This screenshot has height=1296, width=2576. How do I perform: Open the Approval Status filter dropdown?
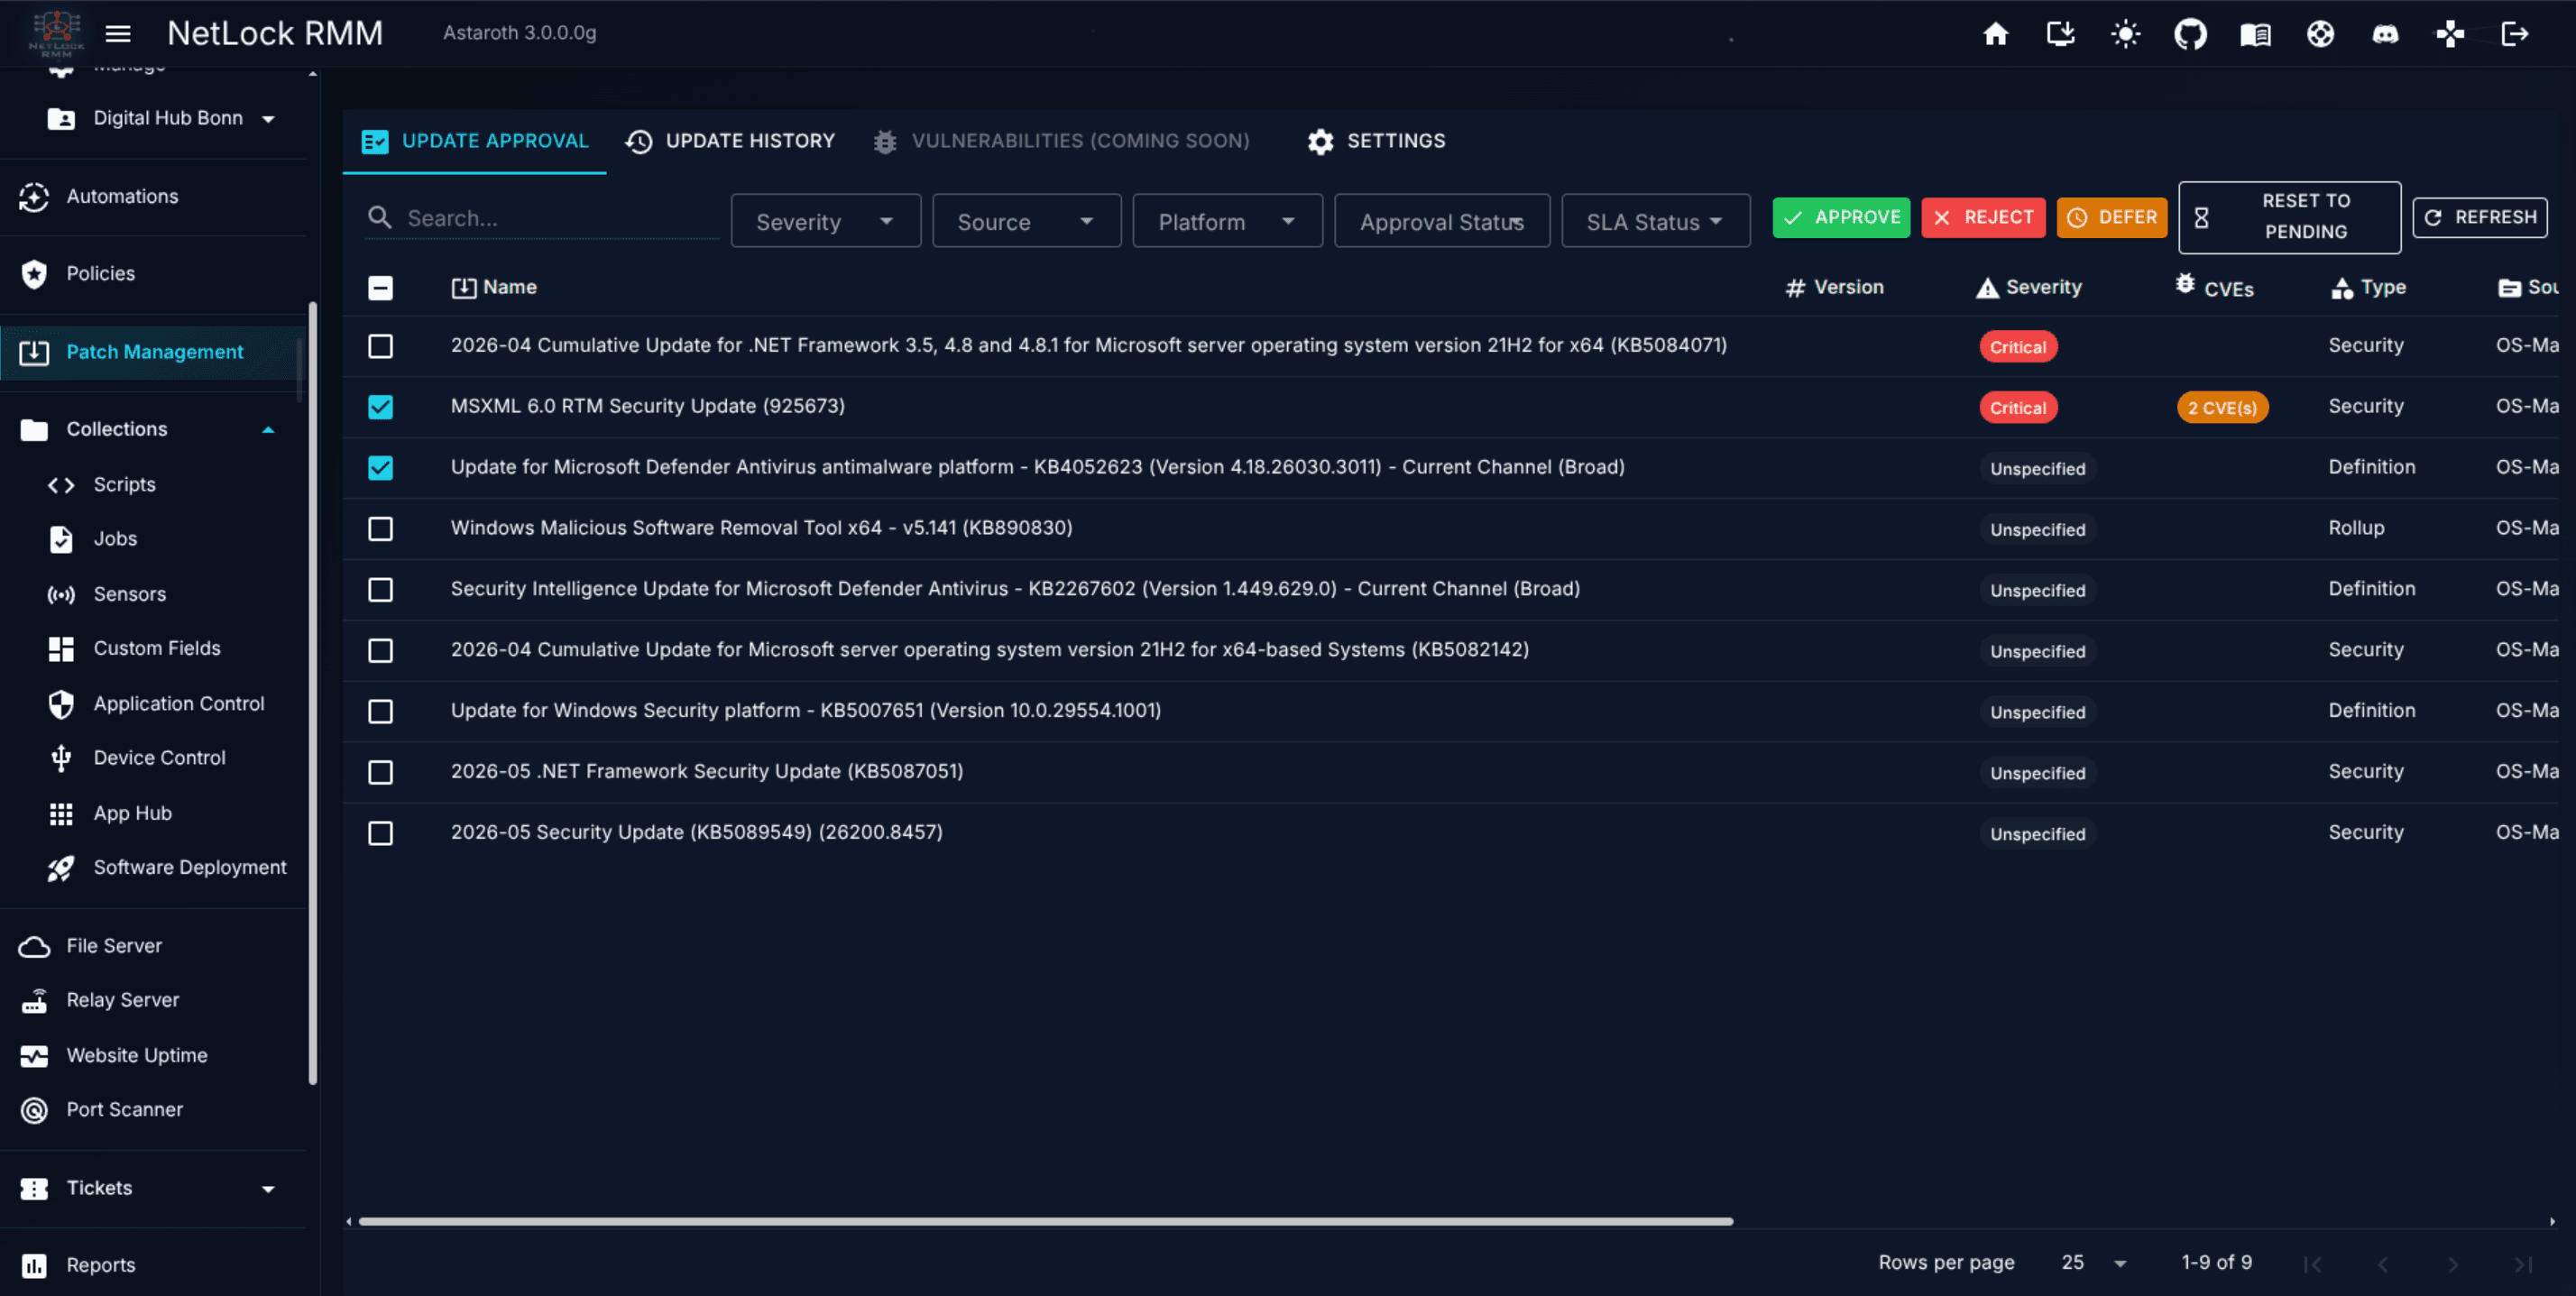[x=1441, y=221]
